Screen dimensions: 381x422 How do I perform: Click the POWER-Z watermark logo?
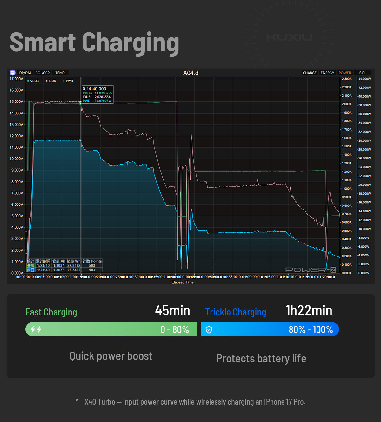pos(311,270)
